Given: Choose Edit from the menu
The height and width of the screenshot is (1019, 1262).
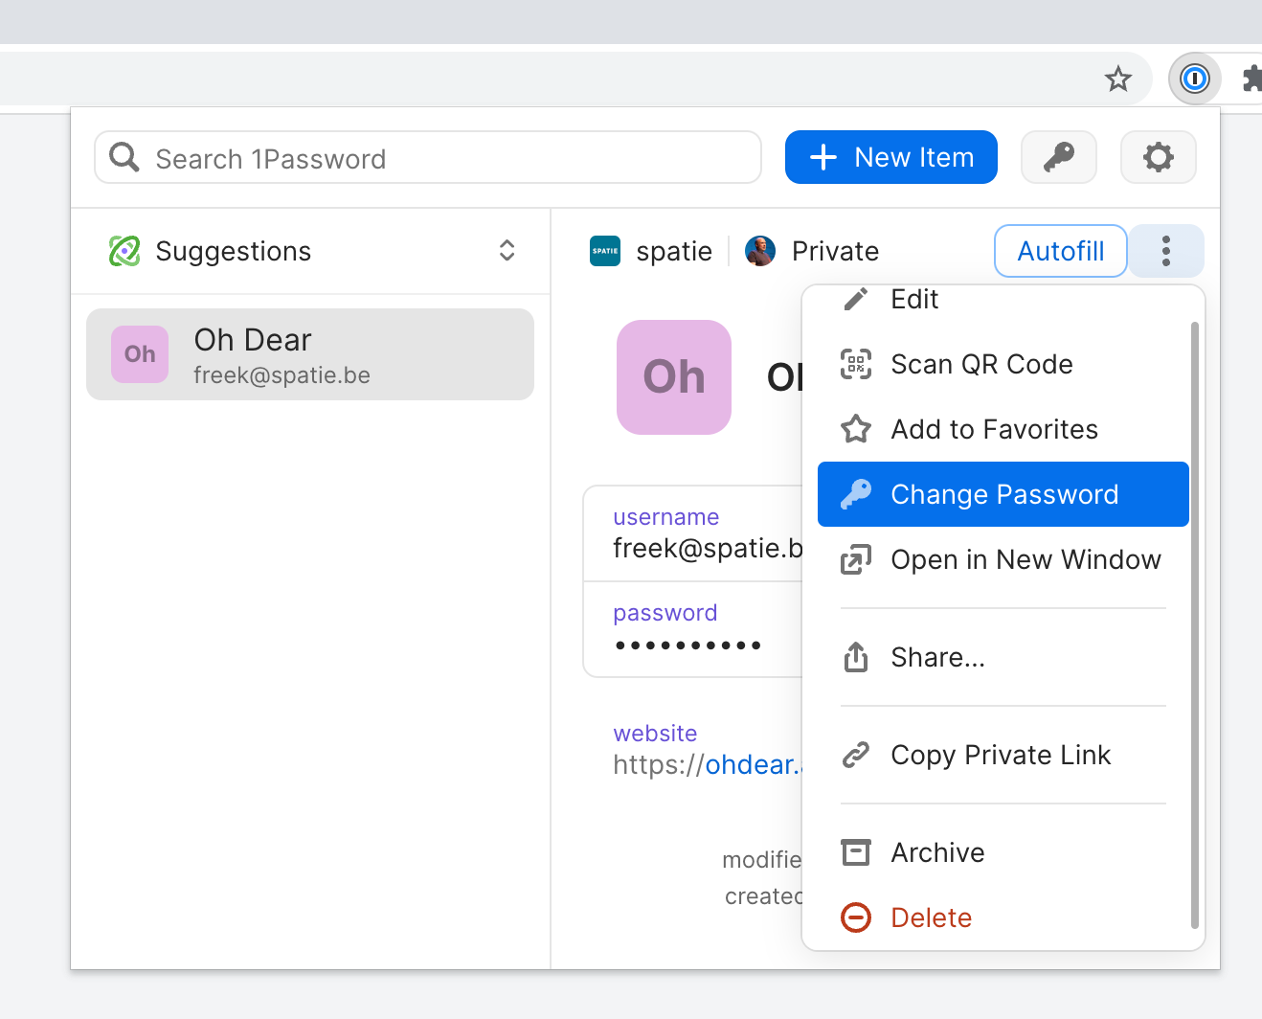Looking at the screenshot, I should tap(1003, 301).
